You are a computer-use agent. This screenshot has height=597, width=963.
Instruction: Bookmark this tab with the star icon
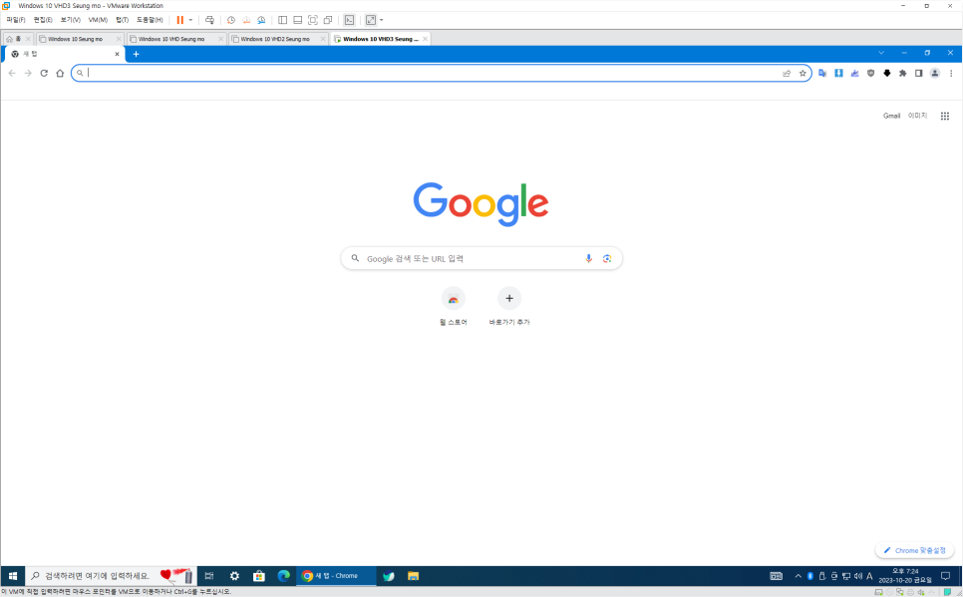tap(802, 73)
